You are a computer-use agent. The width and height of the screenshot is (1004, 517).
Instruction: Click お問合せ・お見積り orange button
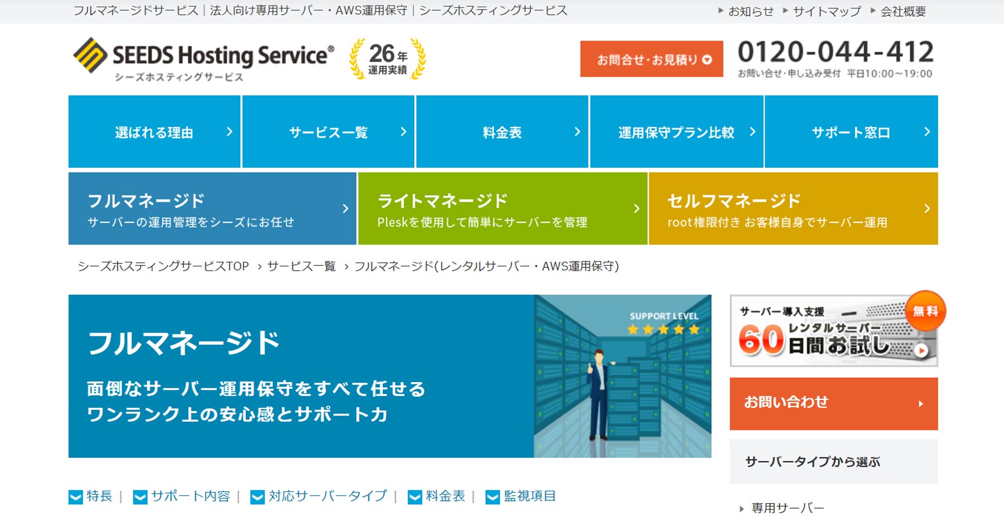651,59
